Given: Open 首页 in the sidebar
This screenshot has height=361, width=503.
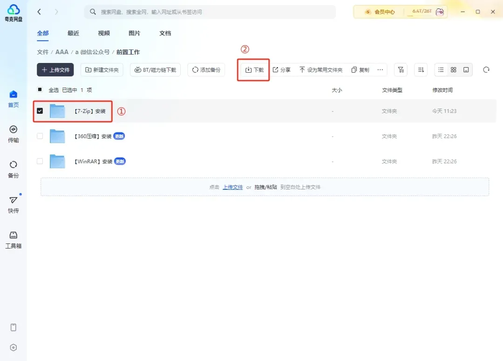Looking at the screenshot, I should 14,99.
